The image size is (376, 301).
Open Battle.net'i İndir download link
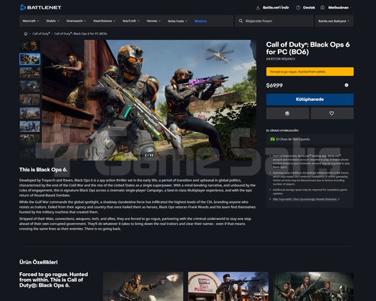276,8
